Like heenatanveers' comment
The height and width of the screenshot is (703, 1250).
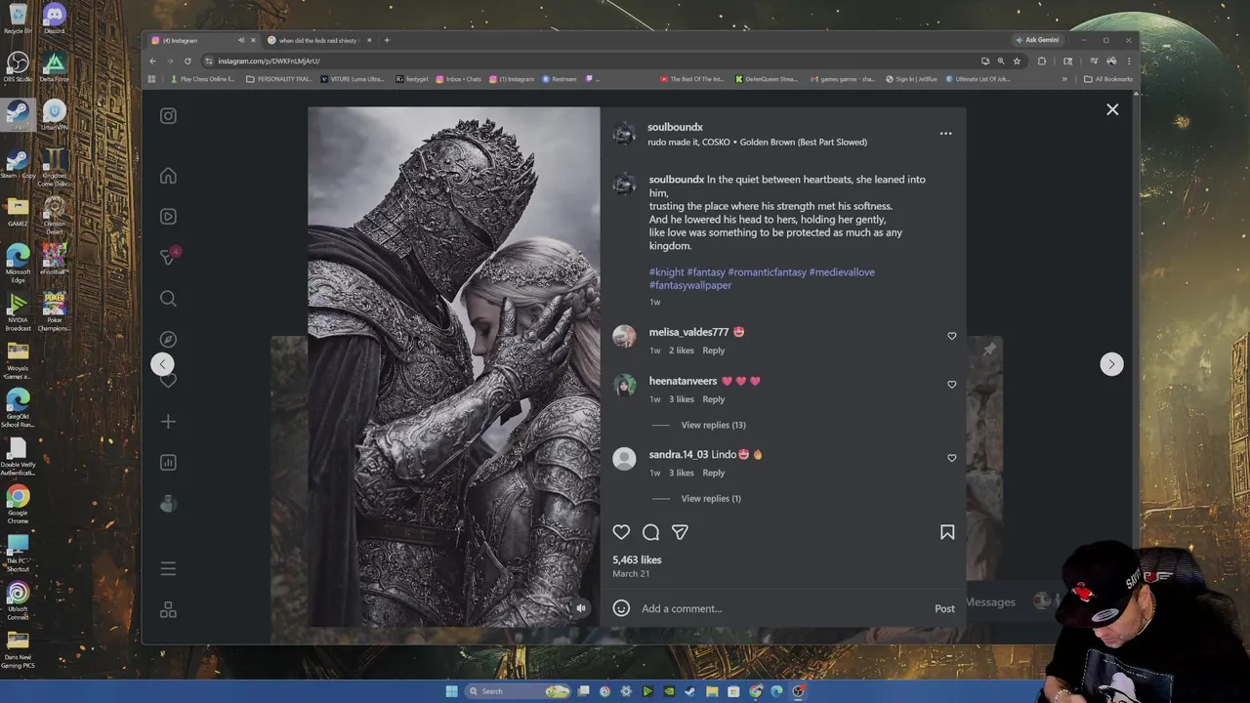952,385
